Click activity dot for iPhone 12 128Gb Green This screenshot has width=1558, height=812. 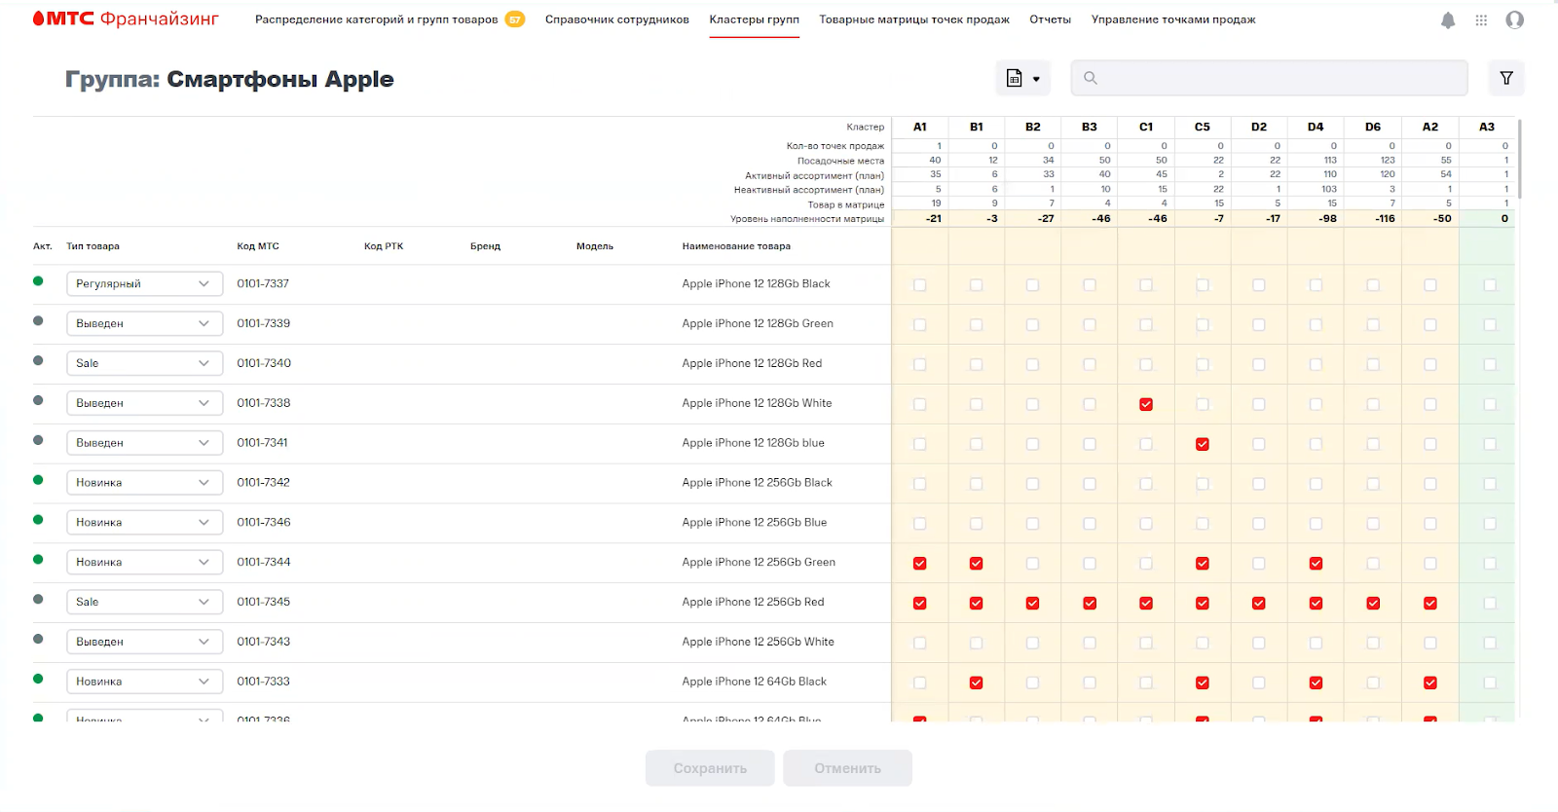(x=38, y=320)
